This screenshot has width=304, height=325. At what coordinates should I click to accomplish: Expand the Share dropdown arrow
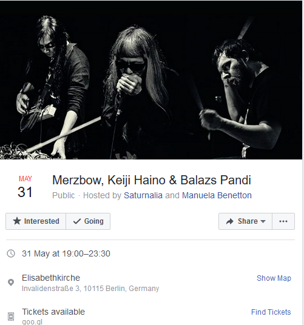pos(263,221)
